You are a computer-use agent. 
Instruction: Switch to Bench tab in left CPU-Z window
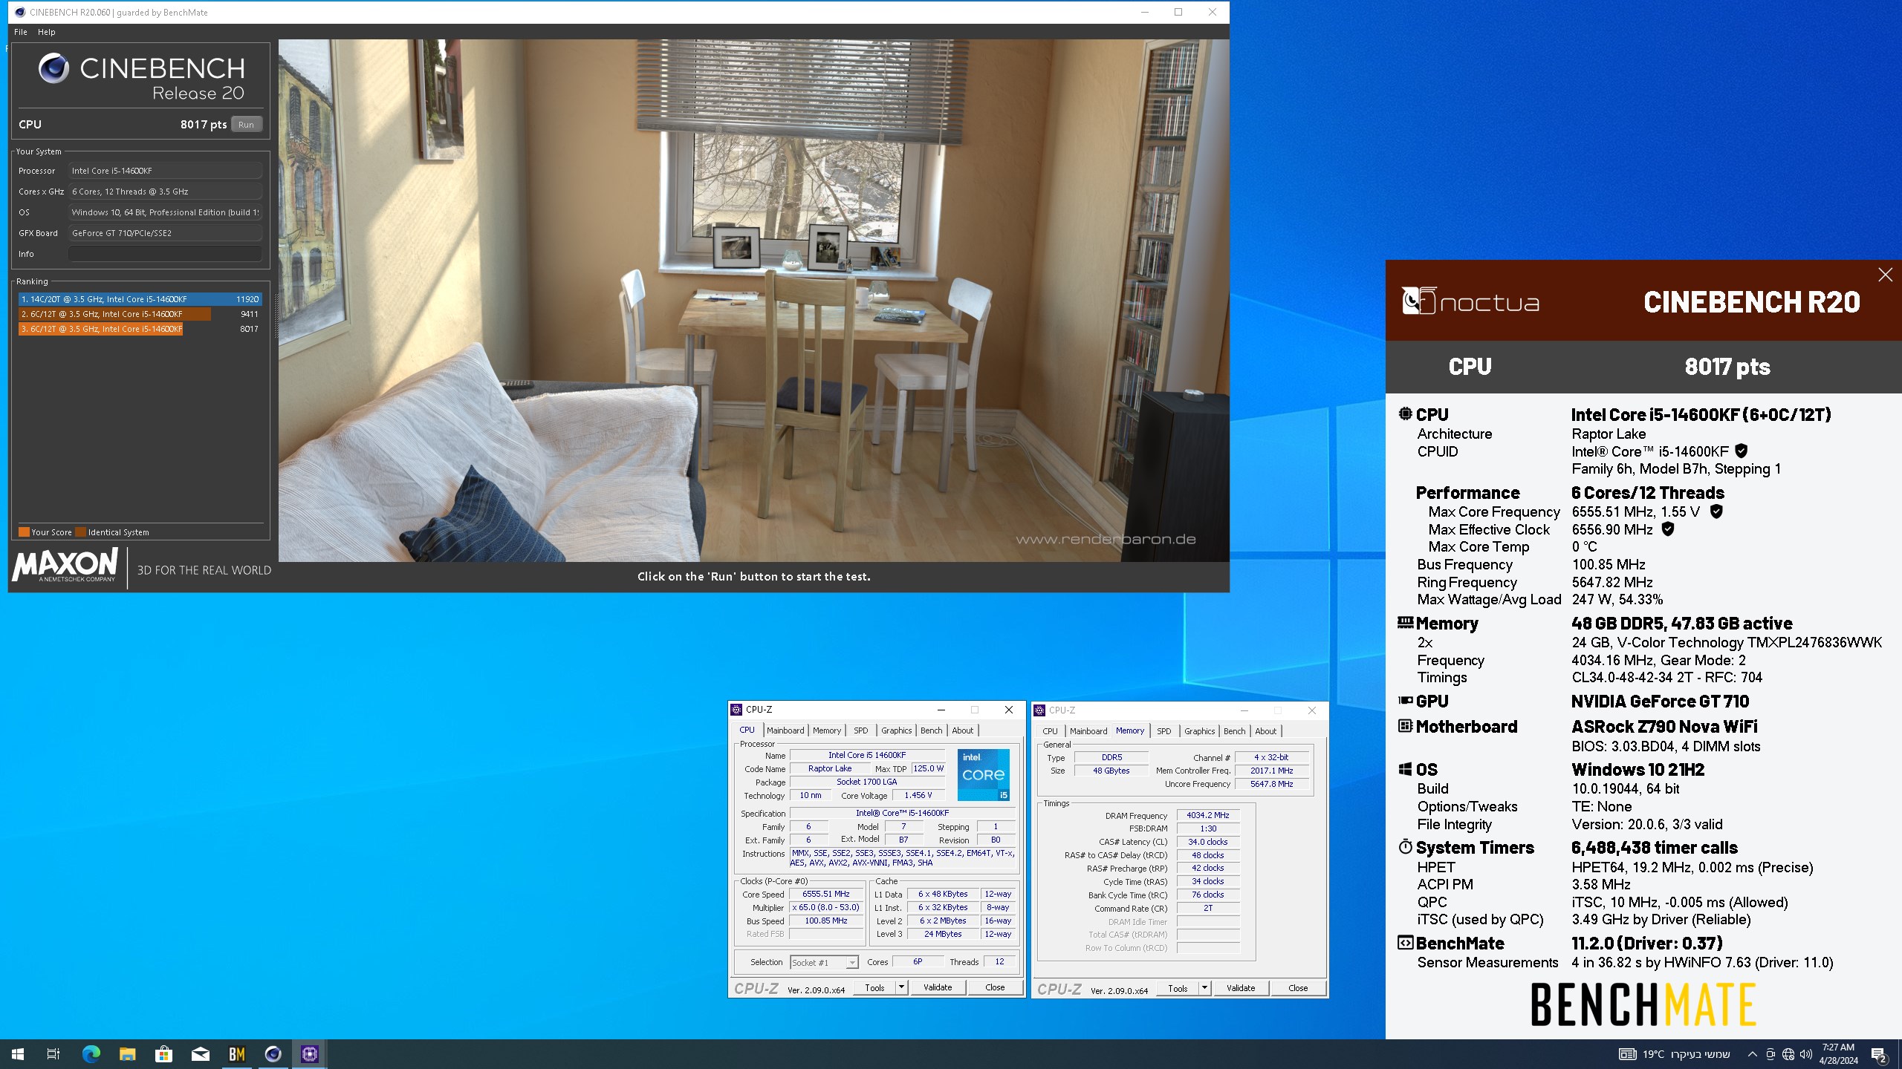pos(931,730)
